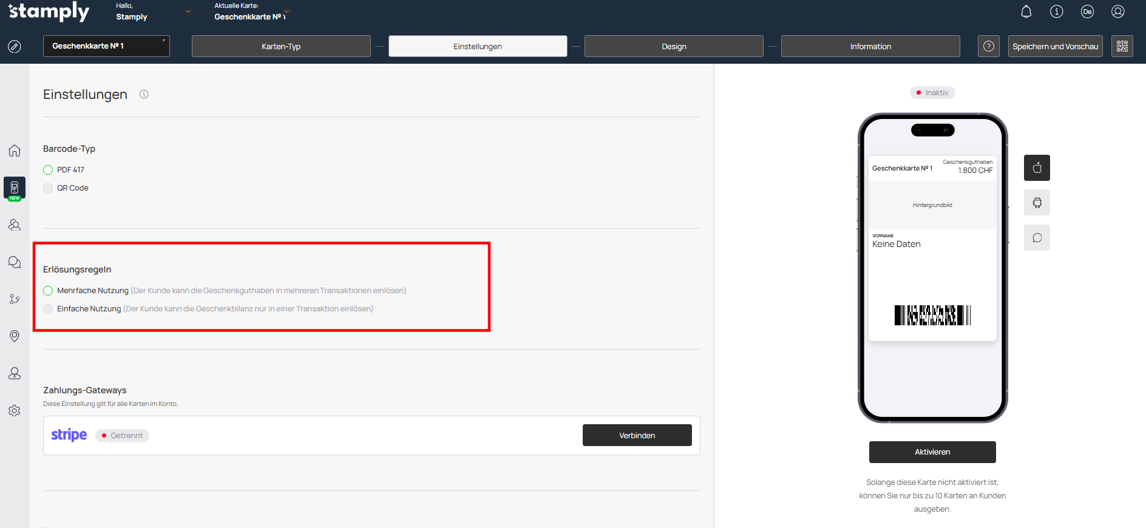
Task: Select PDF 417 barcode type
Action: [x=48, y=170]
